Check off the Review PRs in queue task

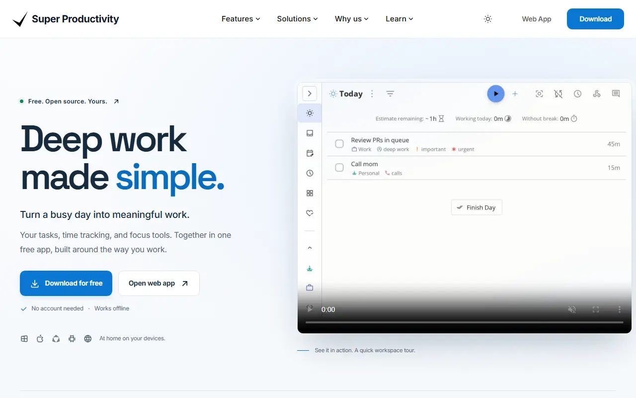[339, 144]
